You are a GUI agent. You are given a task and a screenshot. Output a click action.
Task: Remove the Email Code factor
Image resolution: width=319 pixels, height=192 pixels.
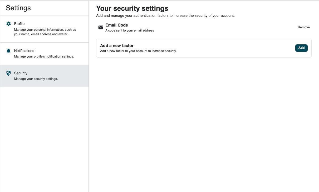click(303, 27)
